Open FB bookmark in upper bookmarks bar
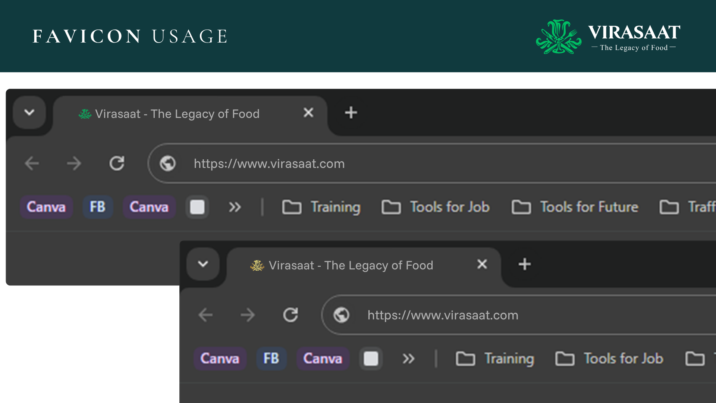716x403 pixels. (x=98, y=207)
